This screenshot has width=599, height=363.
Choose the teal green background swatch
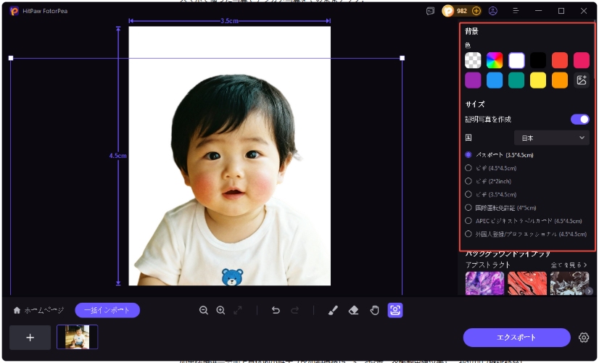pos(516,80)
